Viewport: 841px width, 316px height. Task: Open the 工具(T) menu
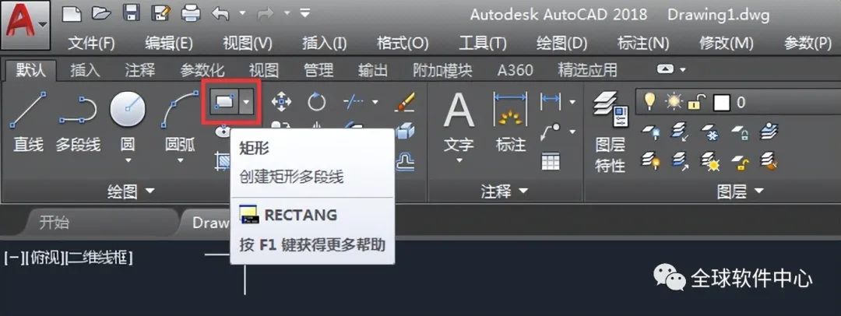pos(483,44)
